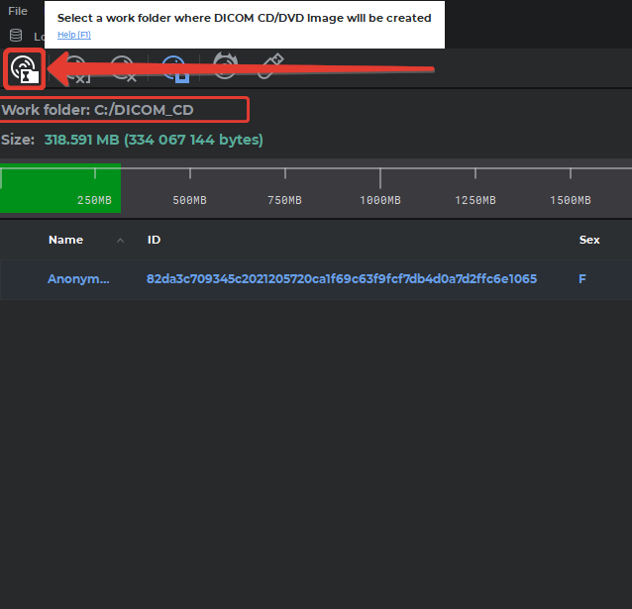
Task: Toggle the sort arrow in Name column
Action: pyautogui.click(x=121, y=241)
